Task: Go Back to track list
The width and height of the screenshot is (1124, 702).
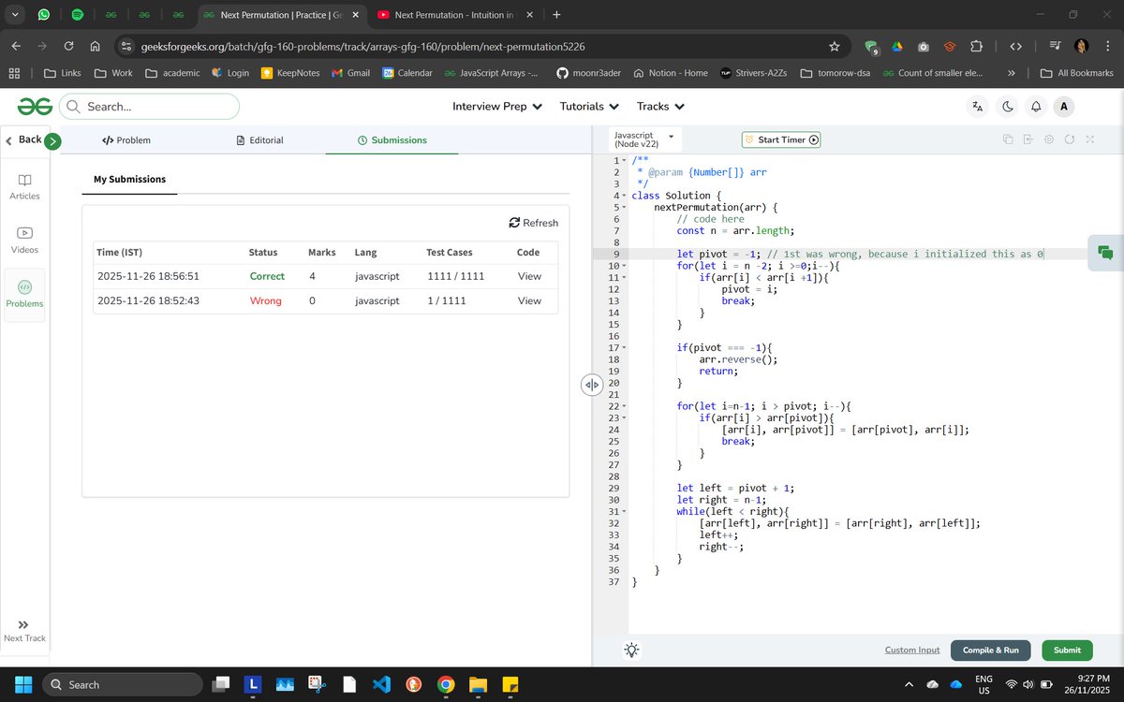Action: pyautogui.click(x=23, y=139)
